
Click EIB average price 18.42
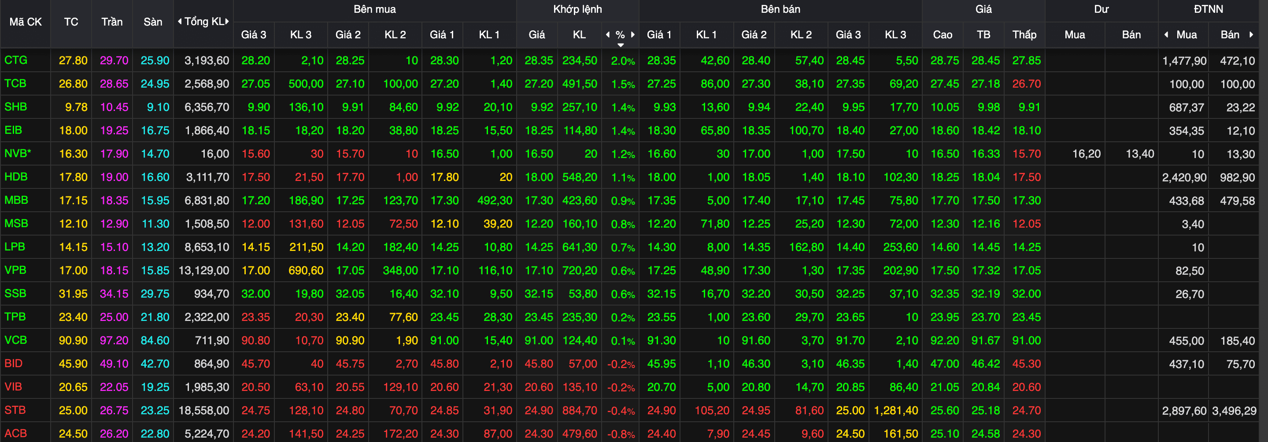pyautogui.click(x=985, y=130)
